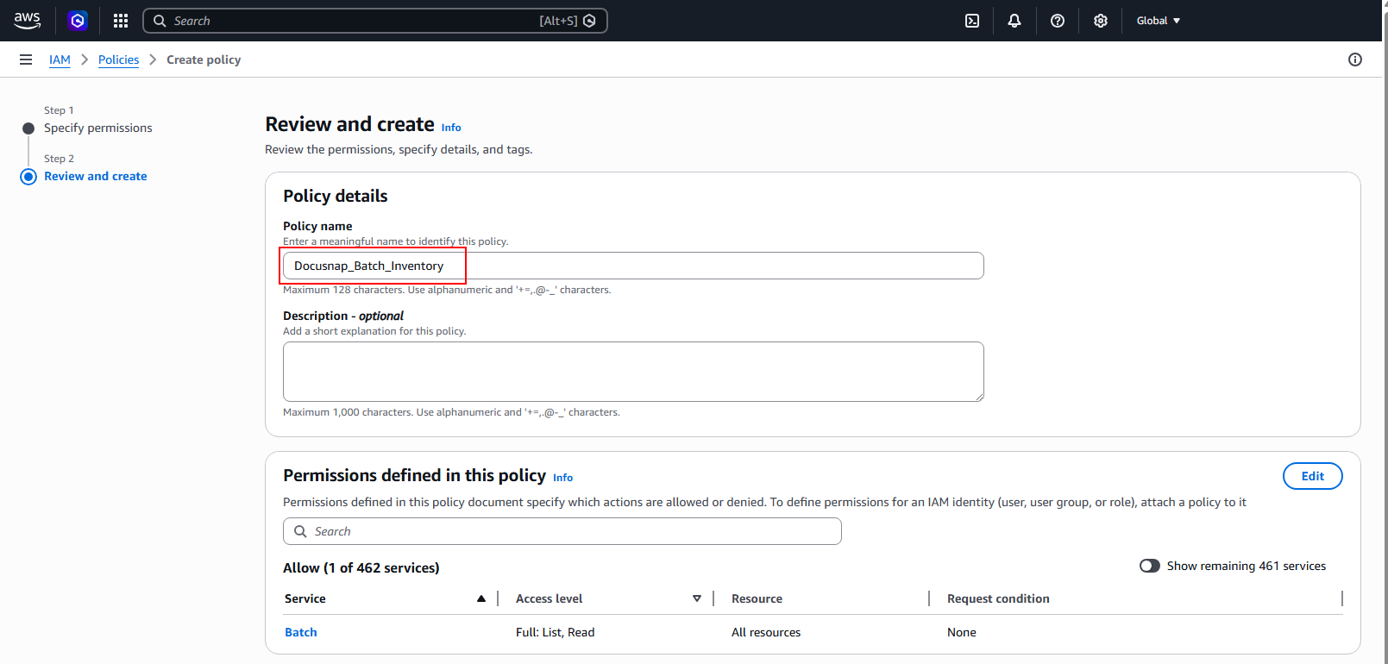
Task: Sort Service column with ascending arrow
Action: (481, 598)
